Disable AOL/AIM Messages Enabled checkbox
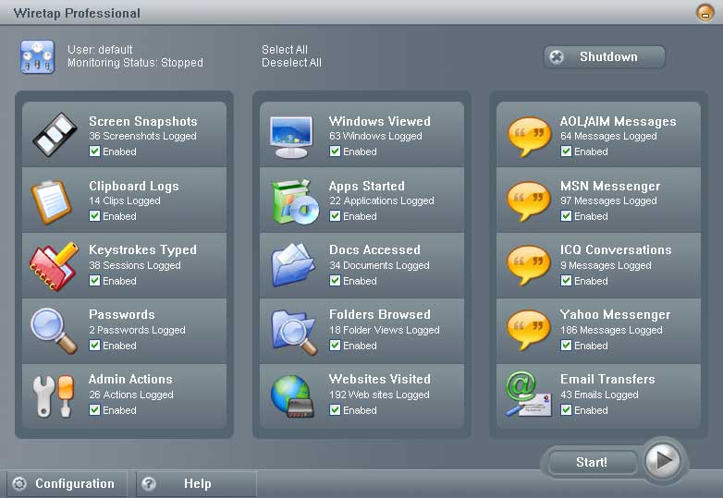 click(566, 152)
